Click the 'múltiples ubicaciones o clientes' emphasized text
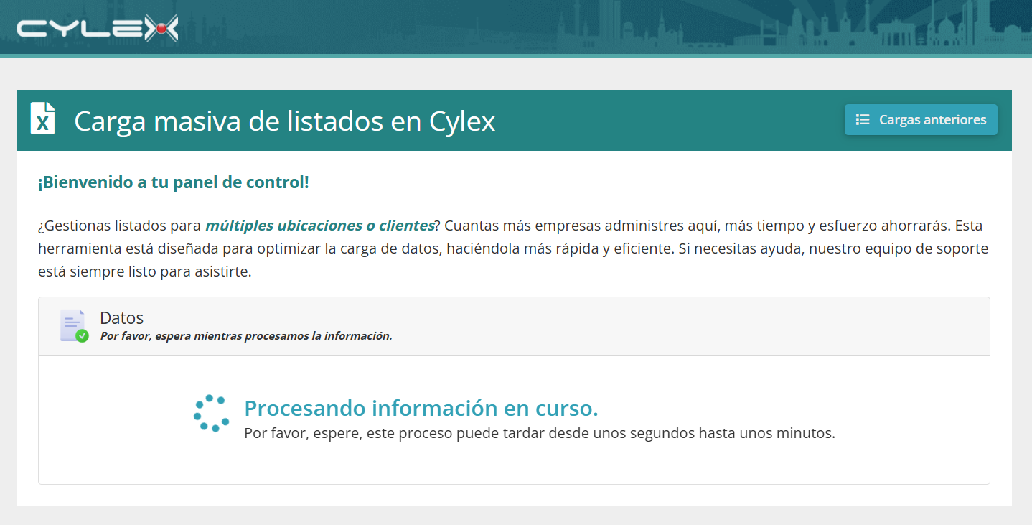This screenshot has width=1032, height=525. tap(319, 226)
